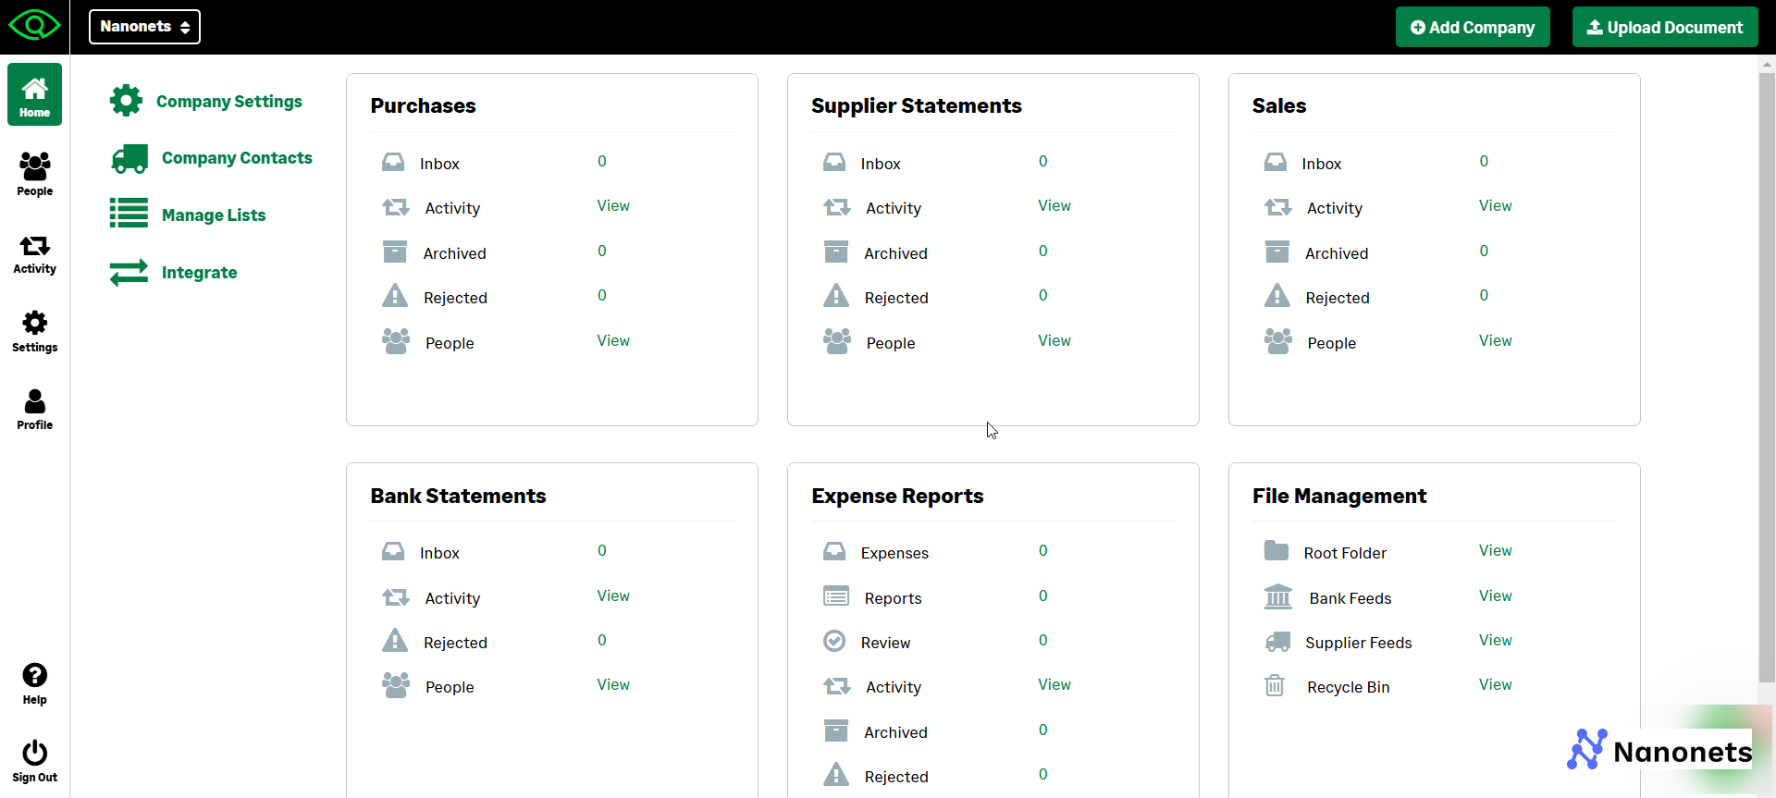Click Supplier Statements Rejected warning icon
The image size is (1776, 798).
[836, 296]
